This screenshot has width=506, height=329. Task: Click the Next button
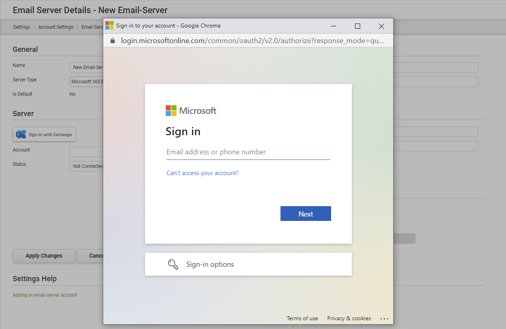pos(306,214)
